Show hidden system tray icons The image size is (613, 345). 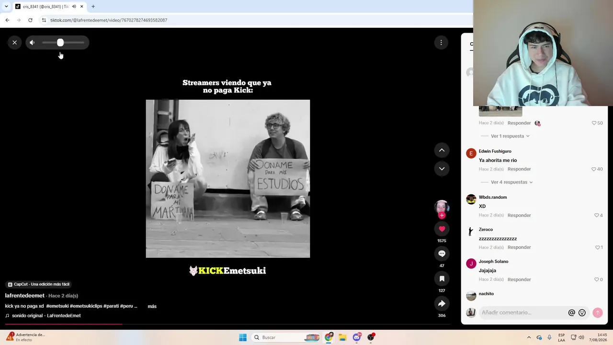coord(529,337)
